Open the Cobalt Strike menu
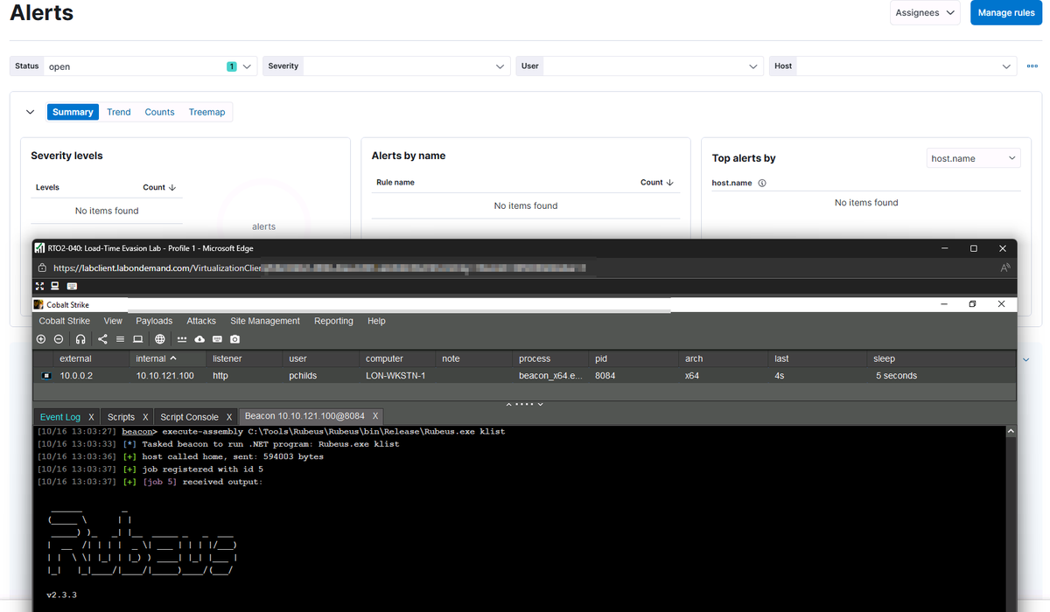 click(x=65, y=321)
